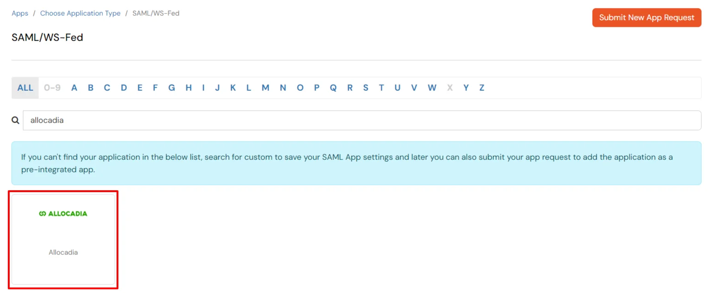Click the Apps breadcrumb link
715x293 pixels.
pyautogui.click(x=19, y=13)
